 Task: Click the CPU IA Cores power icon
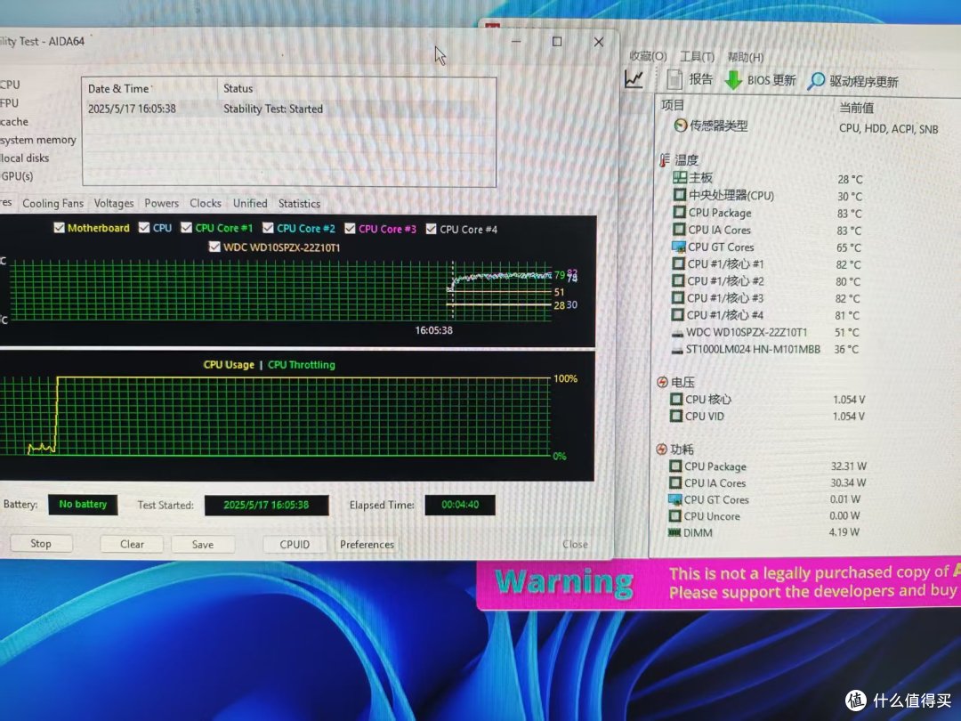point(675,483)
